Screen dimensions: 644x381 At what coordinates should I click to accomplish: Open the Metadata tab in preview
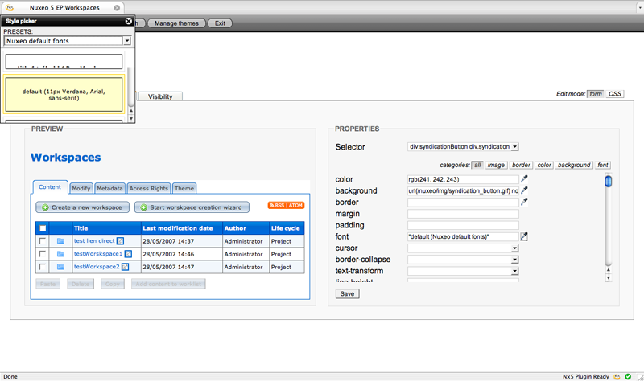click(109, 188)
